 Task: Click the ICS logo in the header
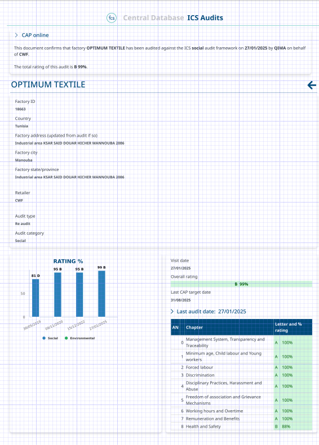coord(112,18)
